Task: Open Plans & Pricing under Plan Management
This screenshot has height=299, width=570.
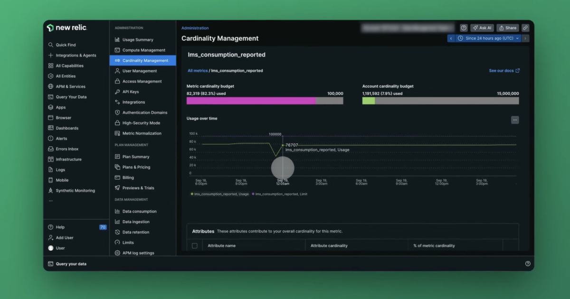Action: [137, 167]
